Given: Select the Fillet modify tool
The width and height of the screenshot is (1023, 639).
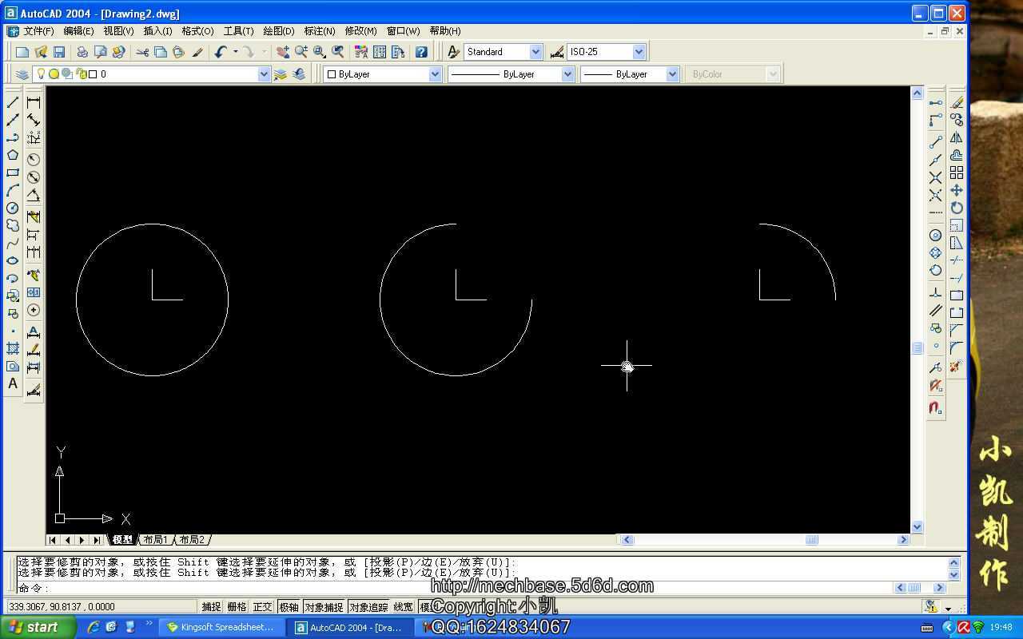Looking at the screenshot, I should click(957, 348).
